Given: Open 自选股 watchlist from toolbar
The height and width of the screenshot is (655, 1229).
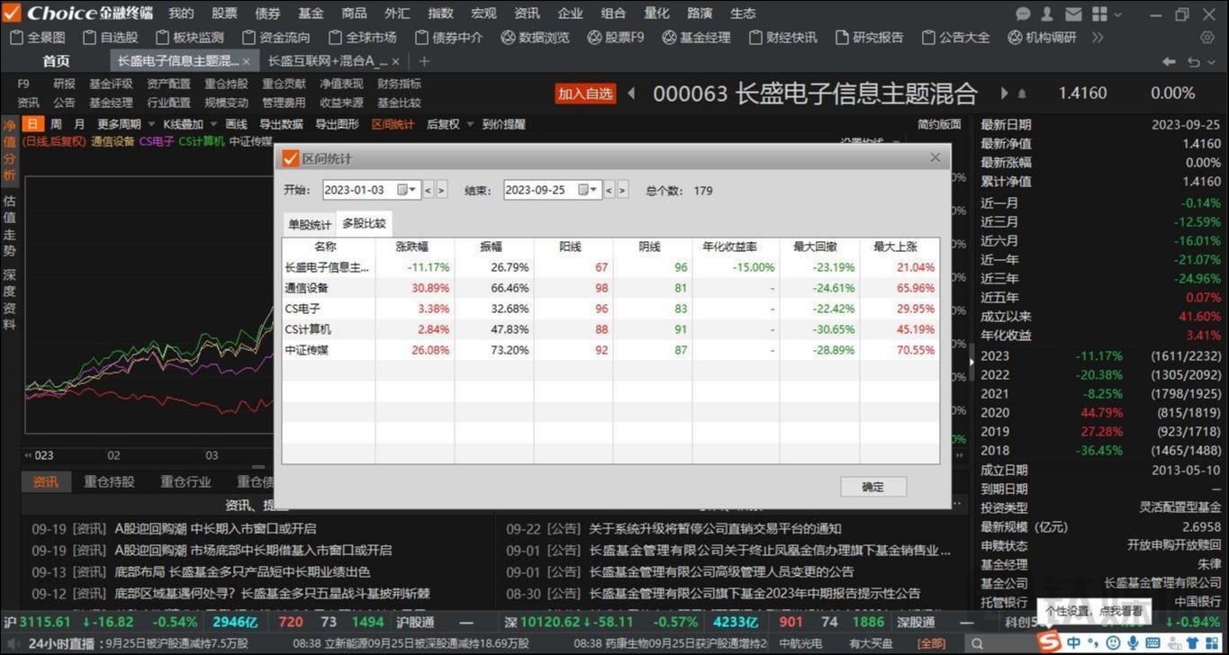Looking at the screenshot, I should click(111, 37).
